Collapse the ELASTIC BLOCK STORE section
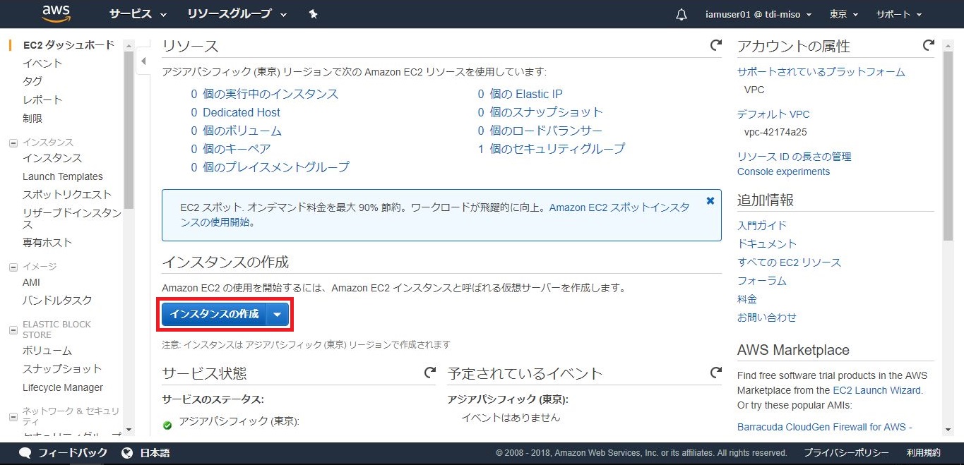This screenshot has height=465, width=964. 13,330
